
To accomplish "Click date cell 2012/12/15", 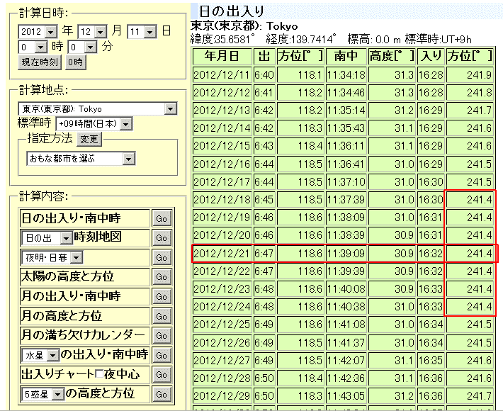I will 222,146.
